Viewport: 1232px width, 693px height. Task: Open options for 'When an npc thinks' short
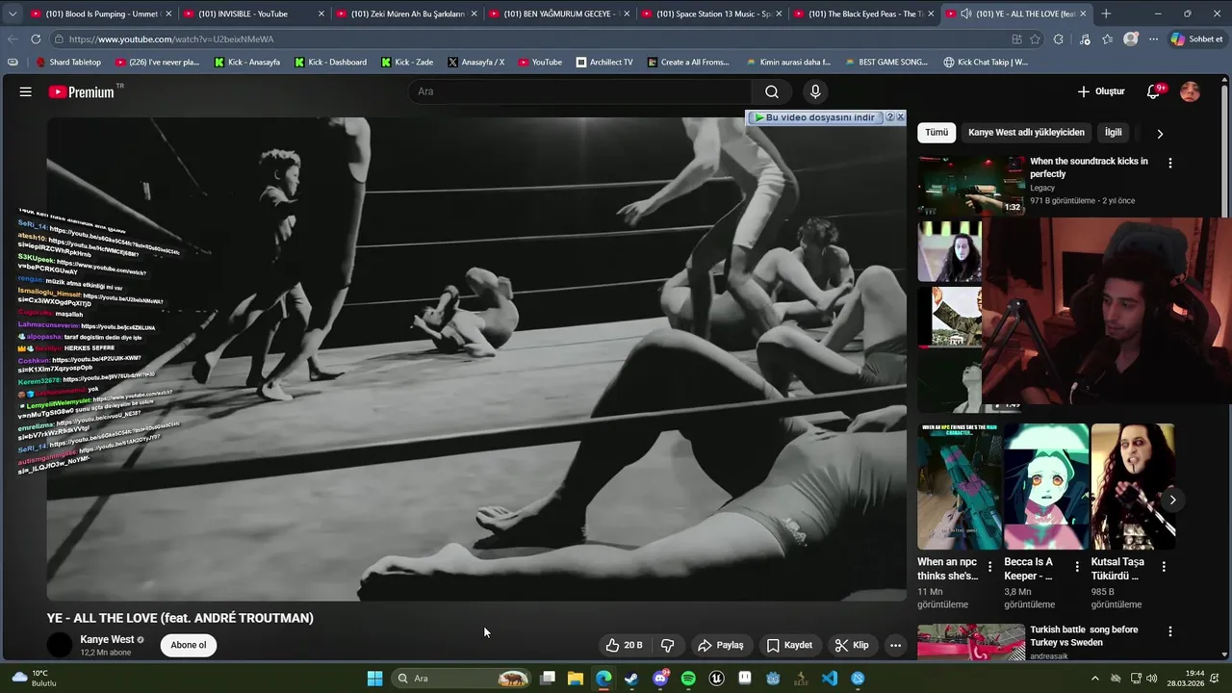point(989,567)
